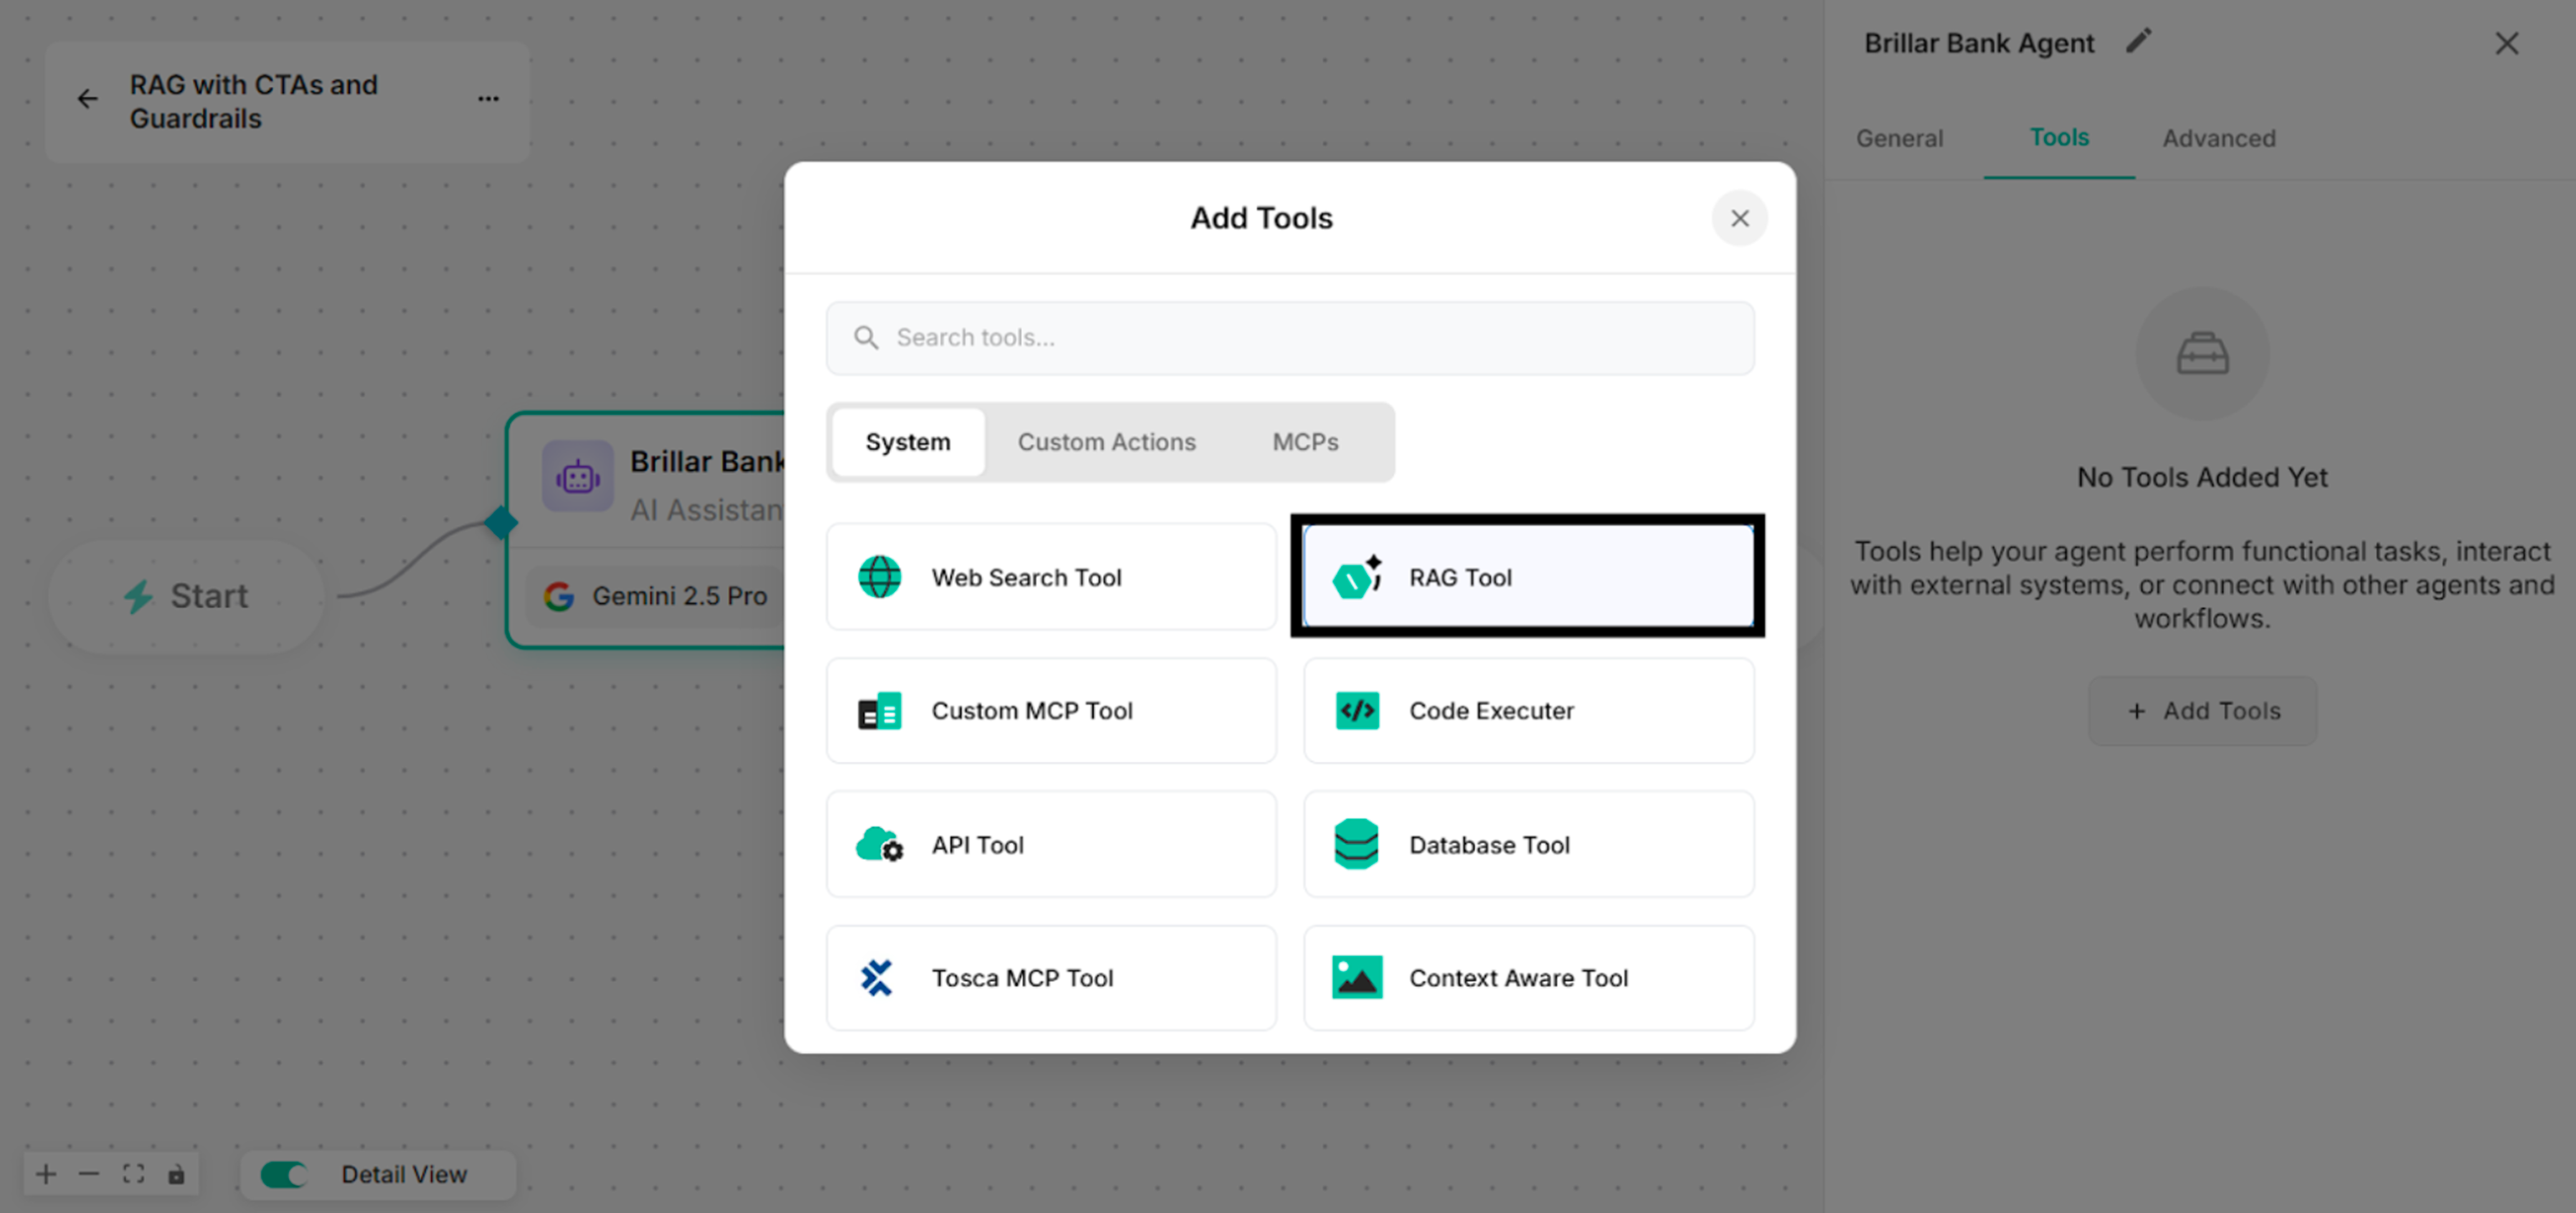Click fullscreen icon in bottom toolbar
Viewport: 2576px width, 1213px height.
134,1175
